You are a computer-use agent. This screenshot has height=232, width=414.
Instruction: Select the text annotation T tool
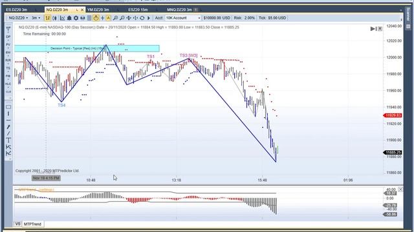(8, 140)
